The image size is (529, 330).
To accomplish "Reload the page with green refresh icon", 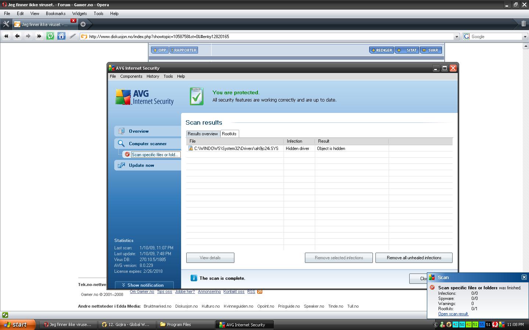I will 50,36.
